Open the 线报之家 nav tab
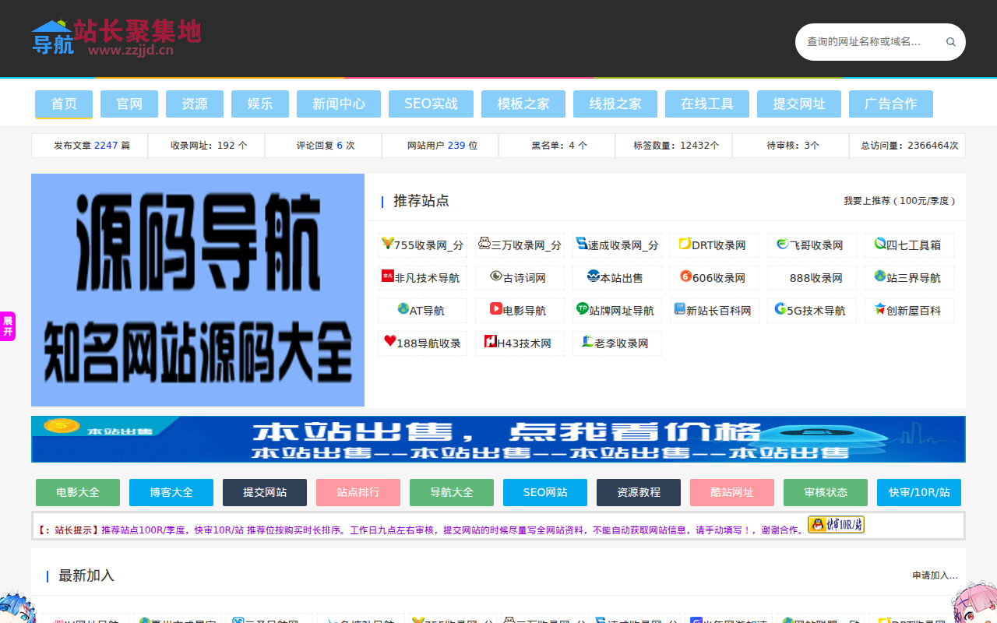 pyautogui.click(x=615, y=104)
